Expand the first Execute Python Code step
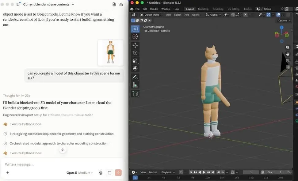The width and height of the screenshot is (298, 181). click(x=25, y=124)
